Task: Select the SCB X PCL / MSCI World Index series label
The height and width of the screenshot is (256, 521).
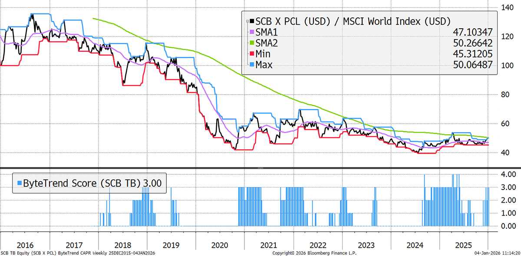Action: tap(353, 21)
